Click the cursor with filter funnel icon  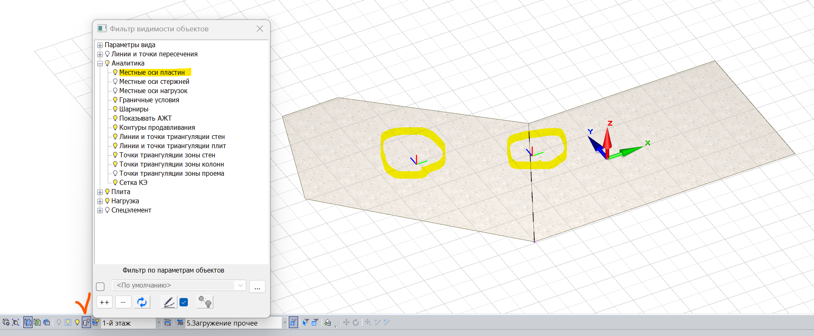coord(306,323)
